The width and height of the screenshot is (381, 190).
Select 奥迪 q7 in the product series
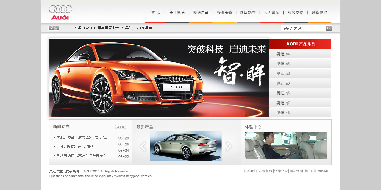click(300, 103)
